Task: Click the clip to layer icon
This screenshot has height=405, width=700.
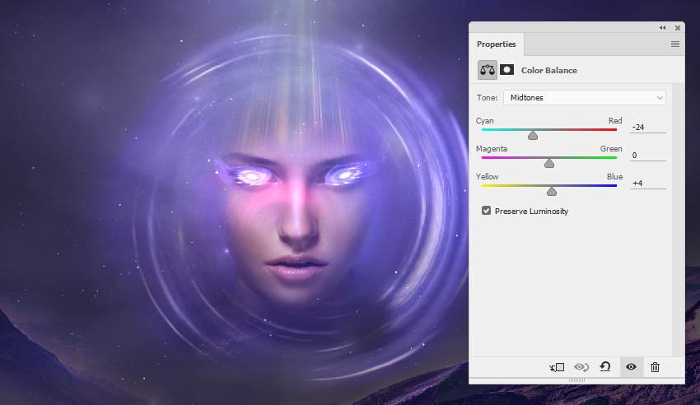Action: (x=558, y=367)
